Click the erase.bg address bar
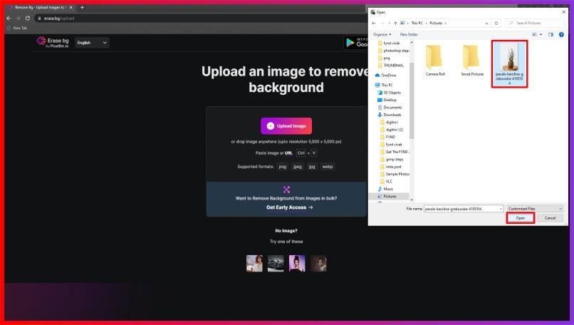Viewport: 574px width, 325px height. [x=202, y=19]
